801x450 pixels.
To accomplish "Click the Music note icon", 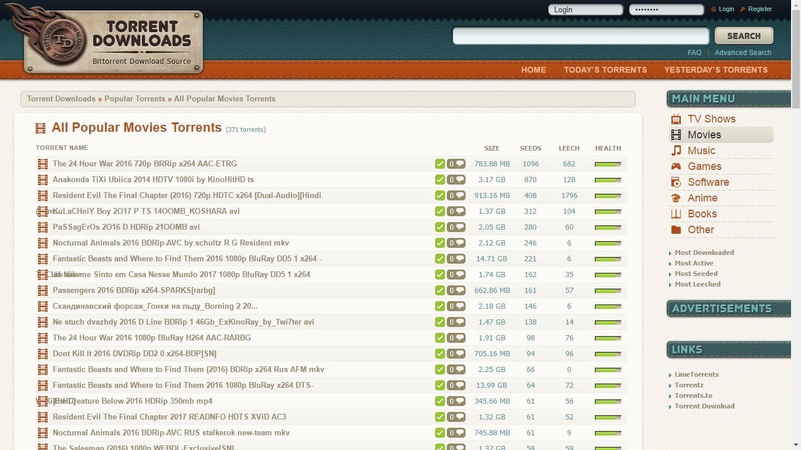I will [x=676, y=151].
